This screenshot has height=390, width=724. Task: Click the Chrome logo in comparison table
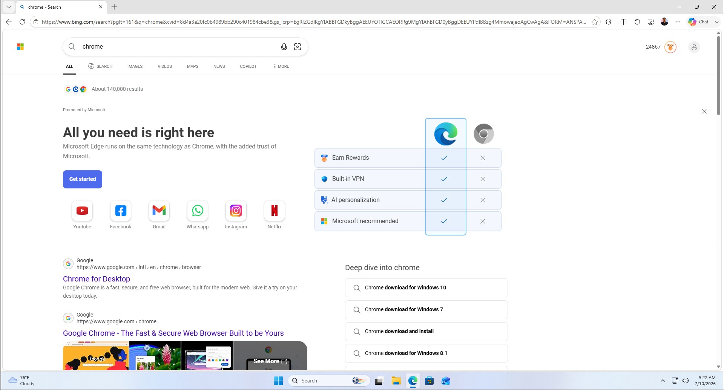click(484, 134)
